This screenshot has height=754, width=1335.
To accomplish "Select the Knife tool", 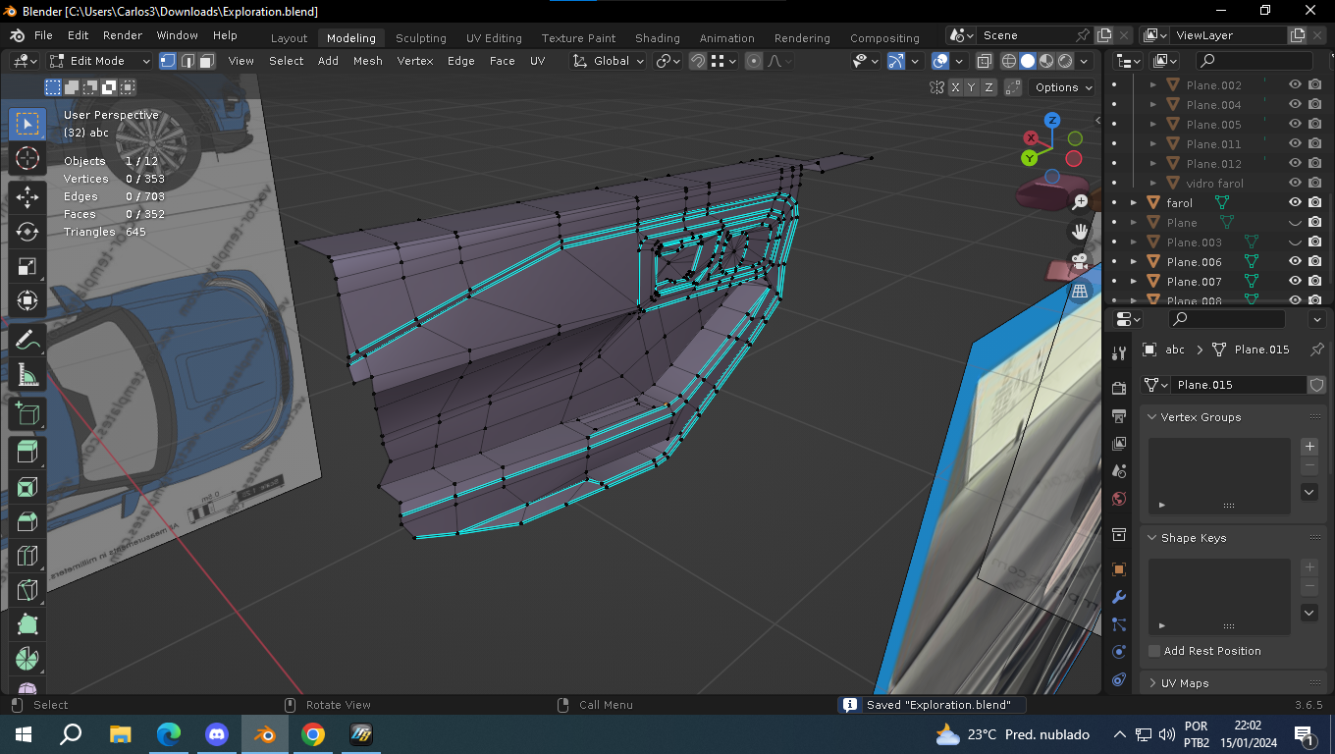I will 27,590.
